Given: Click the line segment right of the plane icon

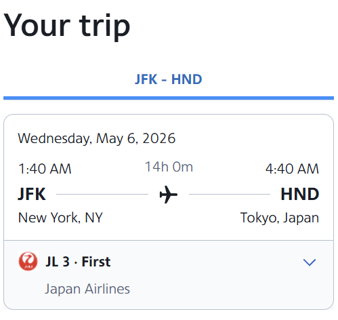Looking at the screenshot, I should click(x=230, y=194).
